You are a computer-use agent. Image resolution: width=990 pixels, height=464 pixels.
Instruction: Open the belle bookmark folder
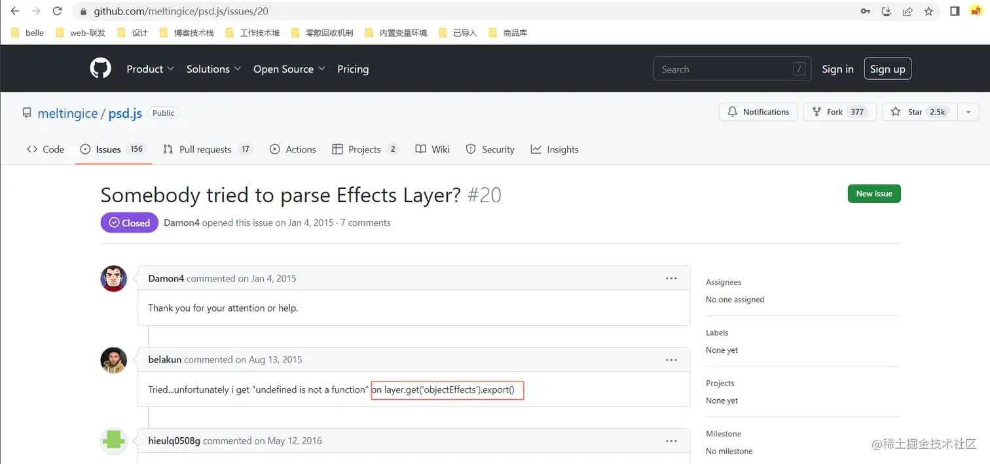27,33
